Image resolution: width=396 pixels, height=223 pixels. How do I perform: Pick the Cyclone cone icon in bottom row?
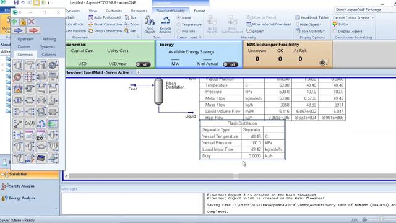click(18, 159)
